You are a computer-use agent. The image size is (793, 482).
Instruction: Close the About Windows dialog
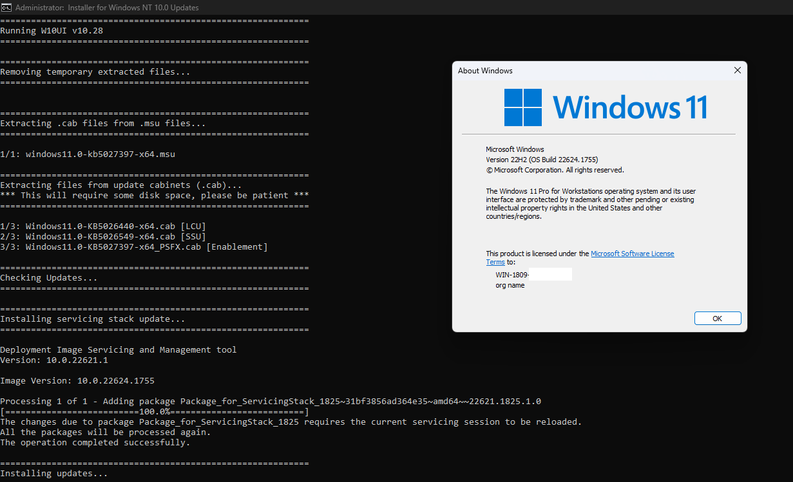tap(738, 70)
